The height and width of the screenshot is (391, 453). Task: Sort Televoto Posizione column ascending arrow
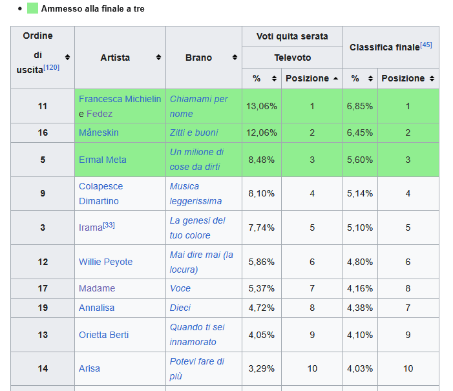pos(335,78)
